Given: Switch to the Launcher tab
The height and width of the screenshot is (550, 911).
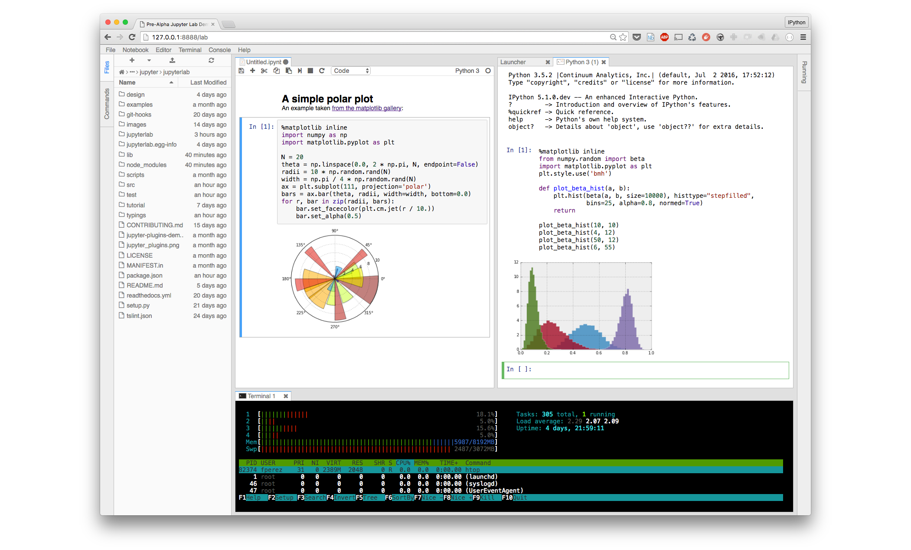Looking at the screenshot, I should point(513,62).
